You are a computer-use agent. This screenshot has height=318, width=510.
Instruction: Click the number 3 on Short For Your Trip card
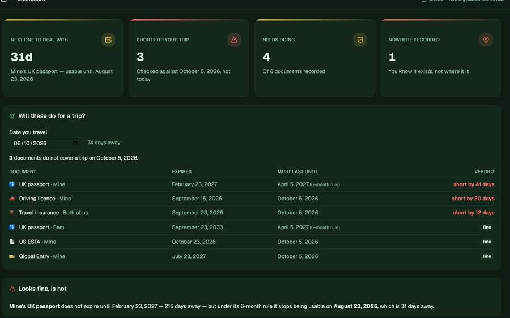(140, 57)
